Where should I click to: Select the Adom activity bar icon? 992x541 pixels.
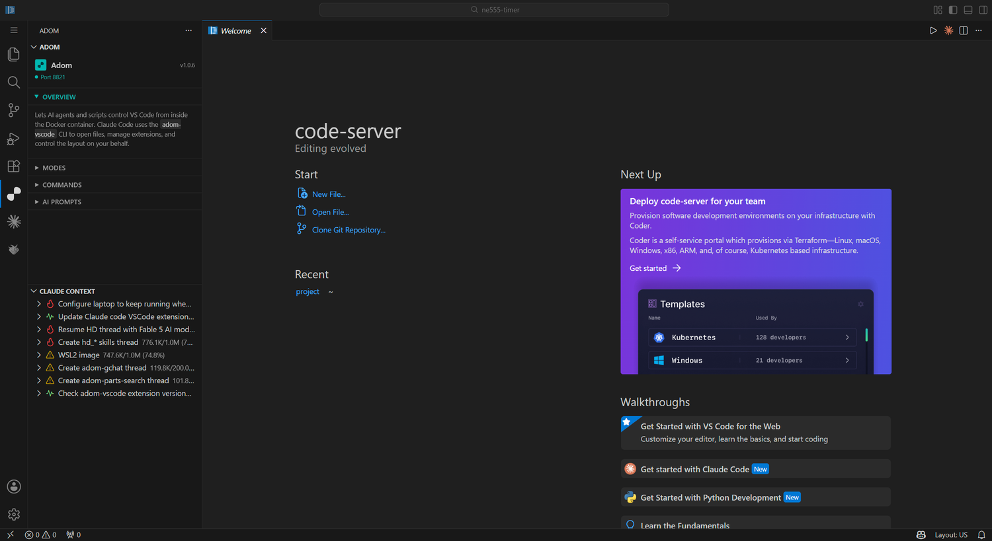[x=14, y=194]
